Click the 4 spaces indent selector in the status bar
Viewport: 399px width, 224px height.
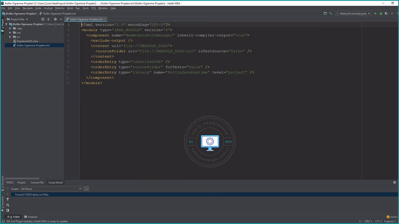[x=389, y=221]
